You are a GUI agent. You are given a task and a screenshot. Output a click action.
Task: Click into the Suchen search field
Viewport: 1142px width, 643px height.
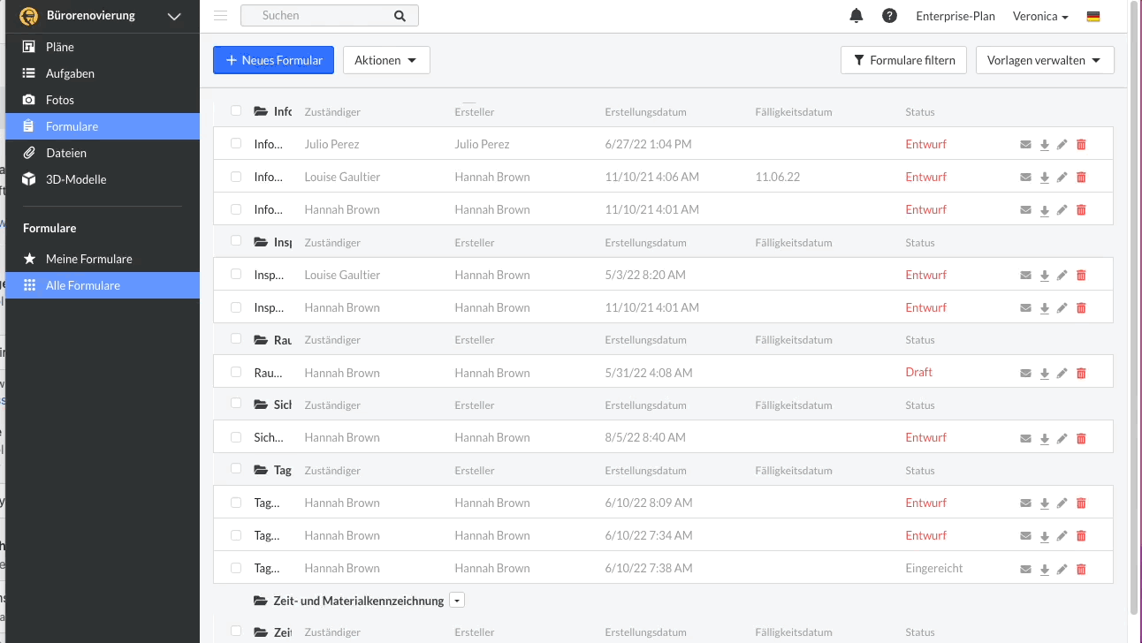pos(323,16)
